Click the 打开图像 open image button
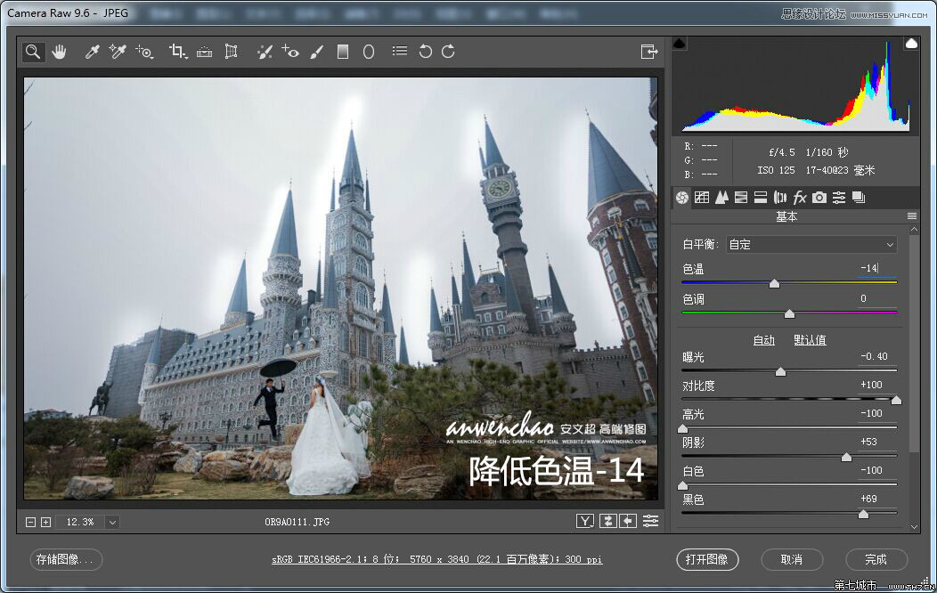The height and width of the screenshot is (593, 937). (x=707, y=559)
